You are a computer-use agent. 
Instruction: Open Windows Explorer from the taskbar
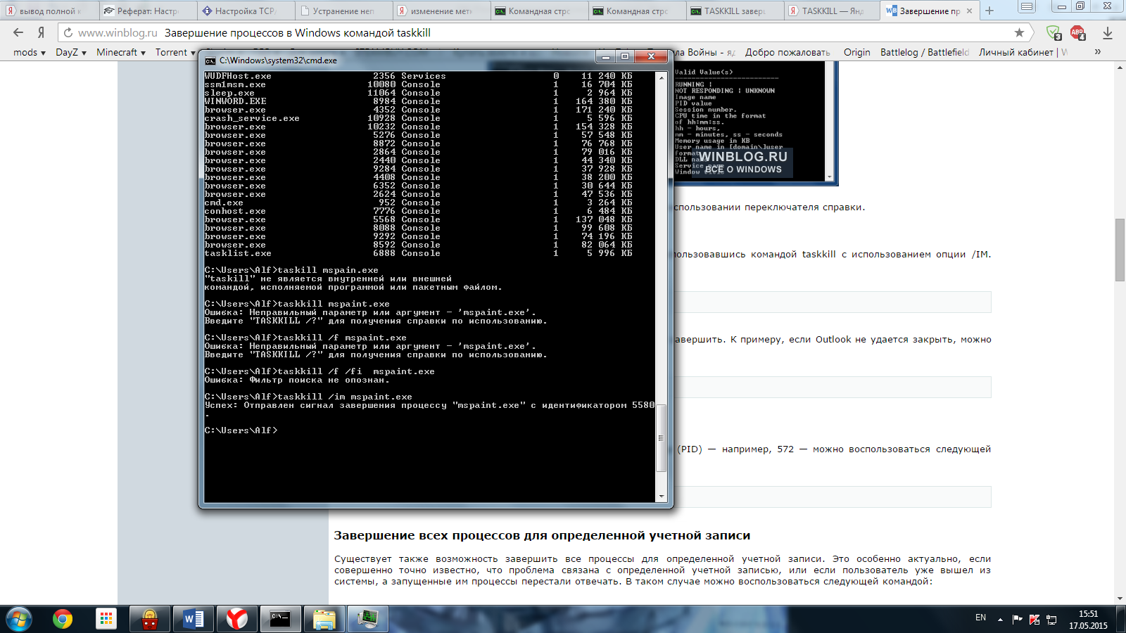tap(324, 619)
